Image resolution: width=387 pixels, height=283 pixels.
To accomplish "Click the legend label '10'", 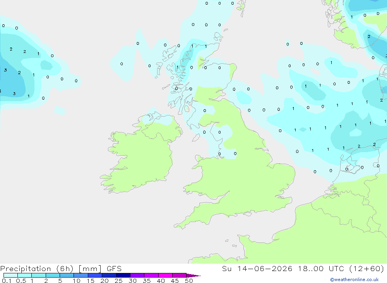I will pyautogui.click(x=77, y=281).
